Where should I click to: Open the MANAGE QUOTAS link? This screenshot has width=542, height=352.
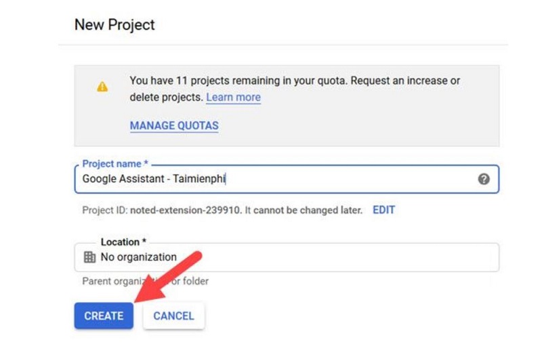coord(174,126)
